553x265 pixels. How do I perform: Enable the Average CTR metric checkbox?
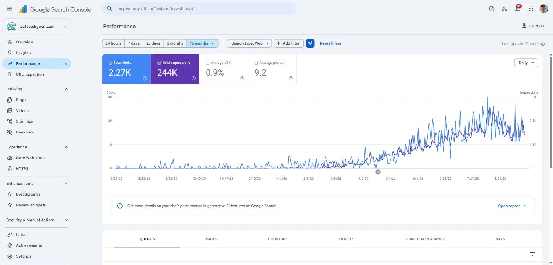pyautogui.click(x=208, y=63)
